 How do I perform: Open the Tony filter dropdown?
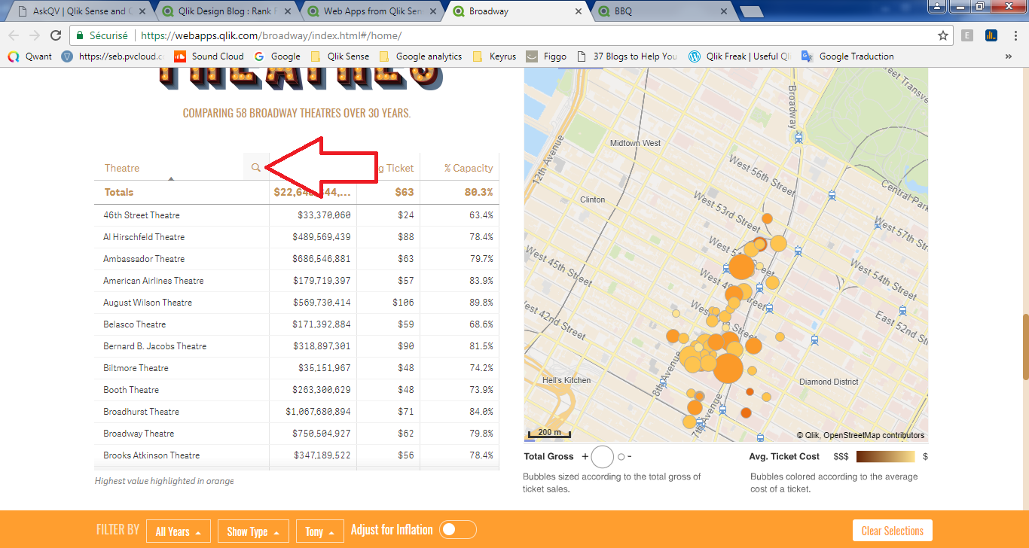point(320,531)
